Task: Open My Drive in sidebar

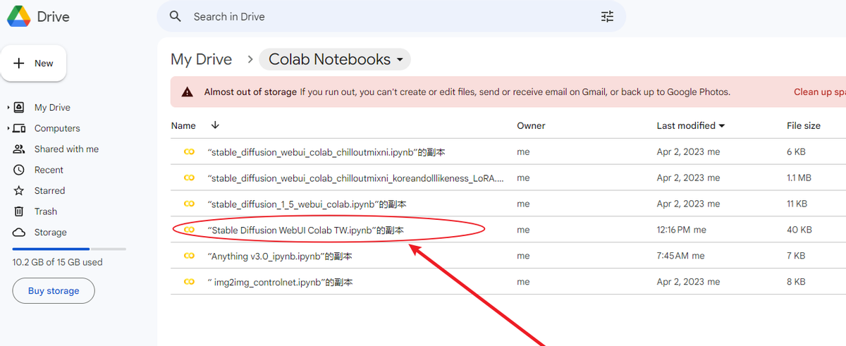Action: [x=52, y=107]
